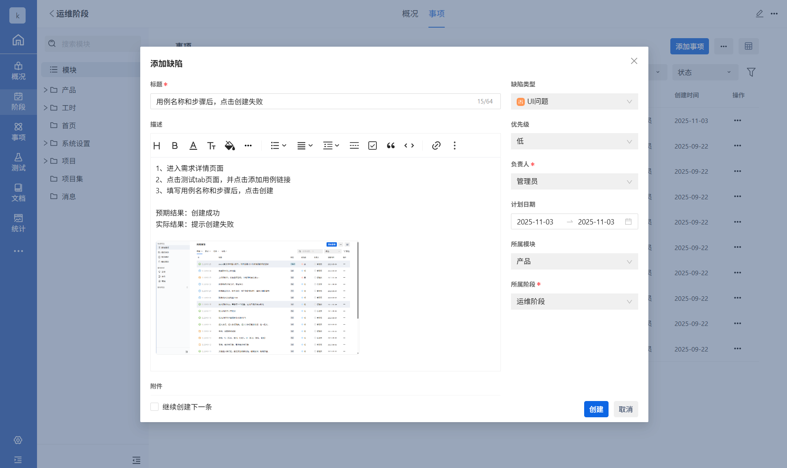Check the 继续创建下一条 checkbox
This screenshot has height=468, width=787.
[154, 407]
